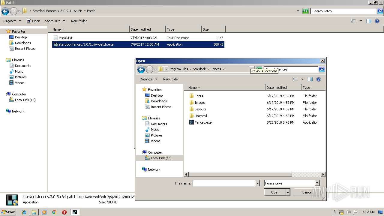Click New folder in Patch window toolbar
This screenshot has height=216, width=384.
pos(79,21)
